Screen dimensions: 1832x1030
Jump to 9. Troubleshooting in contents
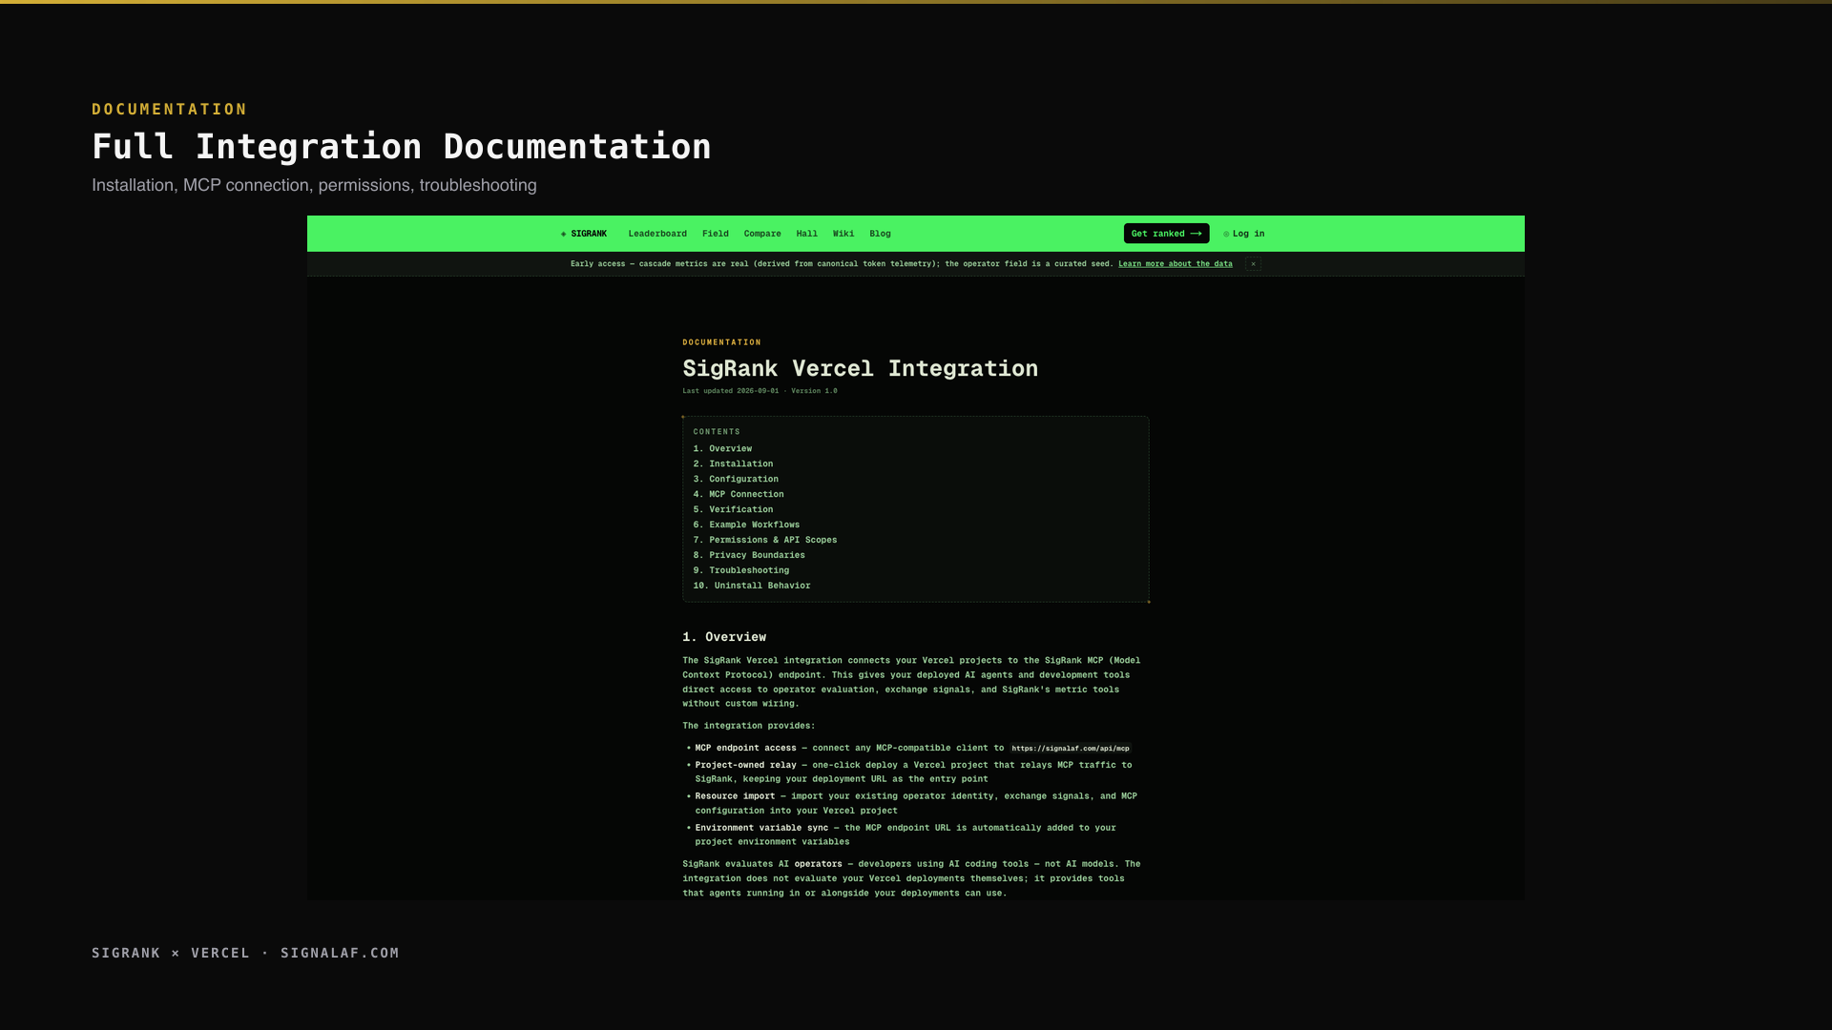tap(741, 570)
